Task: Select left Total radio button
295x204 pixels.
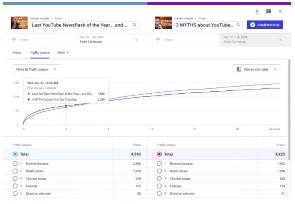Action: pyautogui.click(x=16, y=154)
